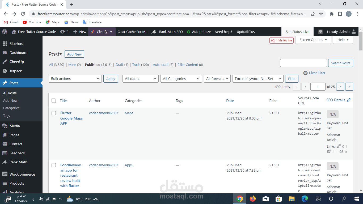Open Task View in the taskbar
This screenshot has width=363, height=204.
318,199
